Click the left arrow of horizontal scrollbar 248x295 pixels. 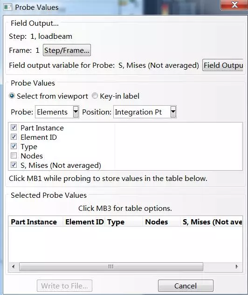(x=14, y=266)
